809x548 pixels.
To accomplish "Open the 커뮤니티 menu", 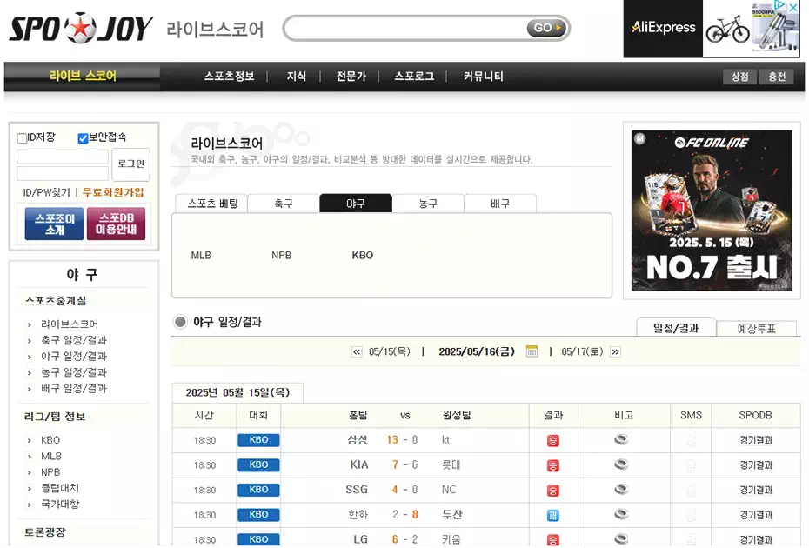I will [x=483, y=76].
